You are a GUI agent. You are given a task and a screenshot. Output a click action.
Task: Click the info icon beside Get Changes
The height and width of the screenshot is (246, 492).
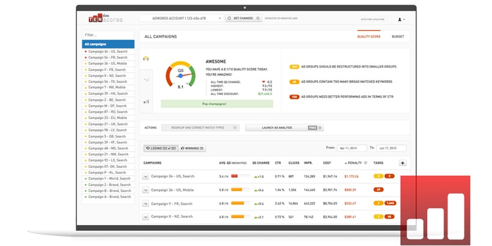click(258, 19)
